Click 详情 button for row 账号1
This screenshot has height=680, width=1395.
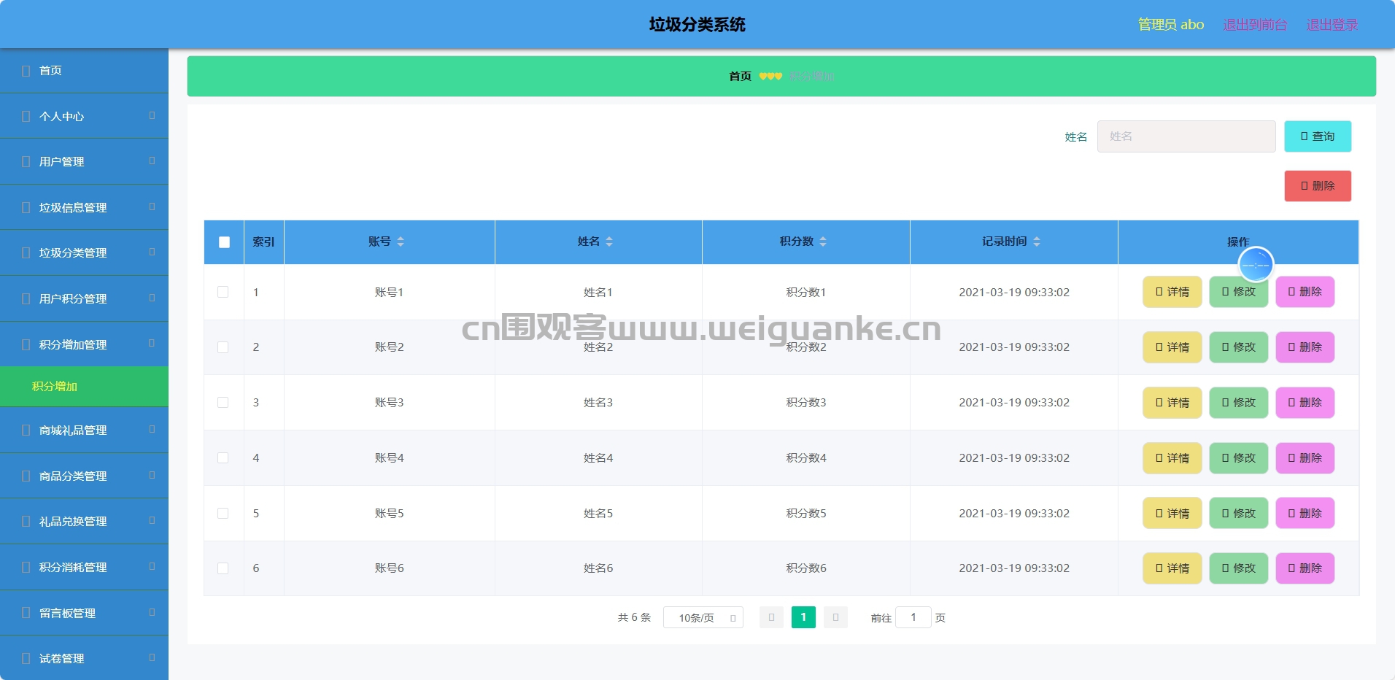(1172, 292)
